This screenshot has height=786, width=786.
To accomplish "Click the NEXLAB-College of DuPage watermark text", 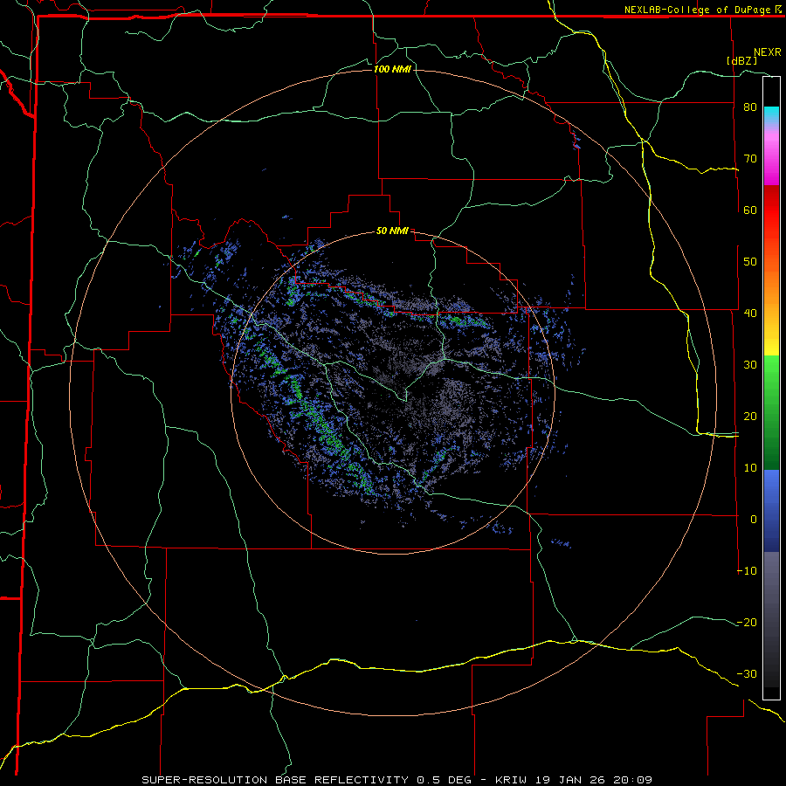I will pyautogui.click(x=698, y=10).
